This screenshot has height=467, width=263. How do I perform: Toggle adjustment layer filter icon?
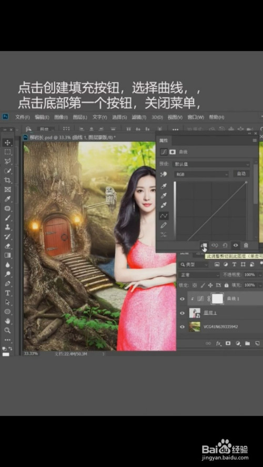click(226, 264)
